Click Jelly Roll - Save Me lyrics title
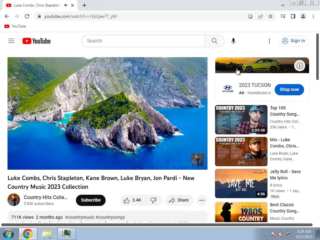320x240 pixels. point(285,175)
